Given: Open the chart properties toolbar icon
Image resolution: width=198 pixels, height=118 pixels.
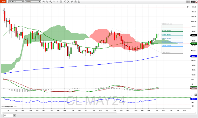Looking at the screenshot, I should pyautogui.click(x=76, y=2).
